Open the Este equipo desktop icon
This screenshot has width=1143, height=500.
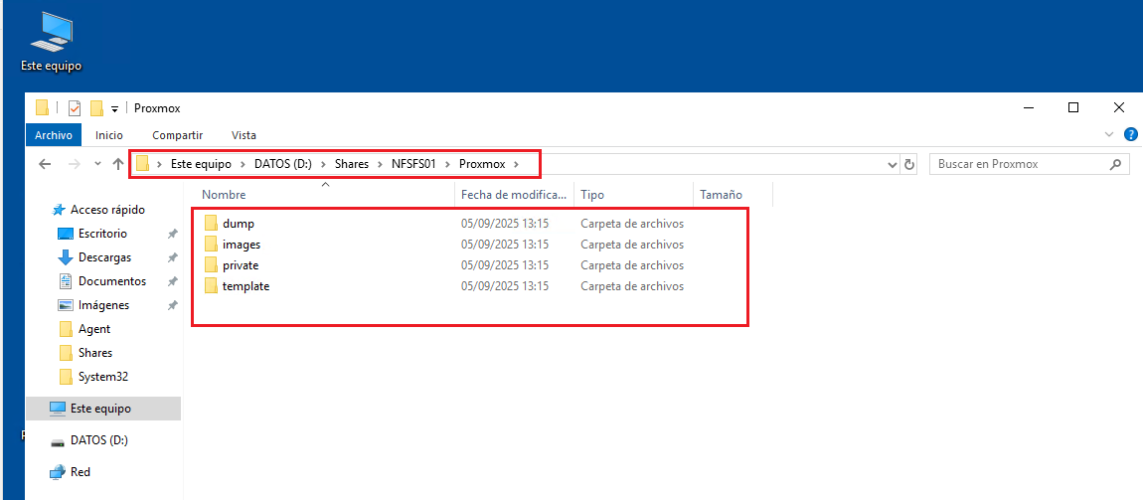(52, 42)
